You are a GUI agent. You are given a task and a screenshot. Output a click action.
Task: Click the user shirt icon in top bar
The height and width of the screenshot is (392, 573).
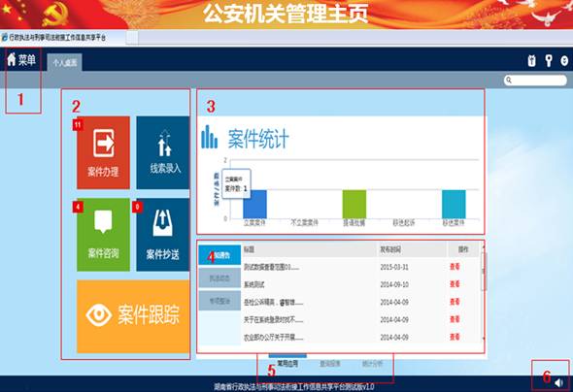click(x=531, y=60)
